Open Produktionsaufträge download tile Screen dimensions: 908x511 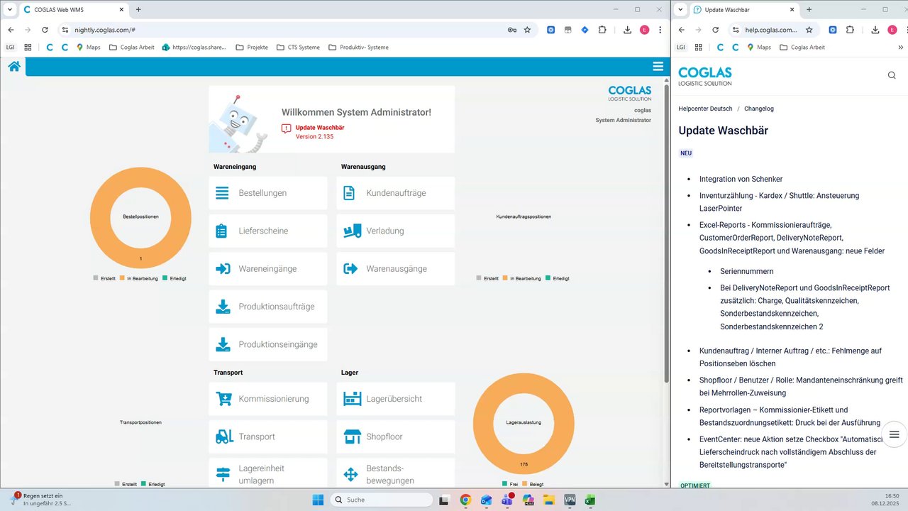[x=268, y=307]
